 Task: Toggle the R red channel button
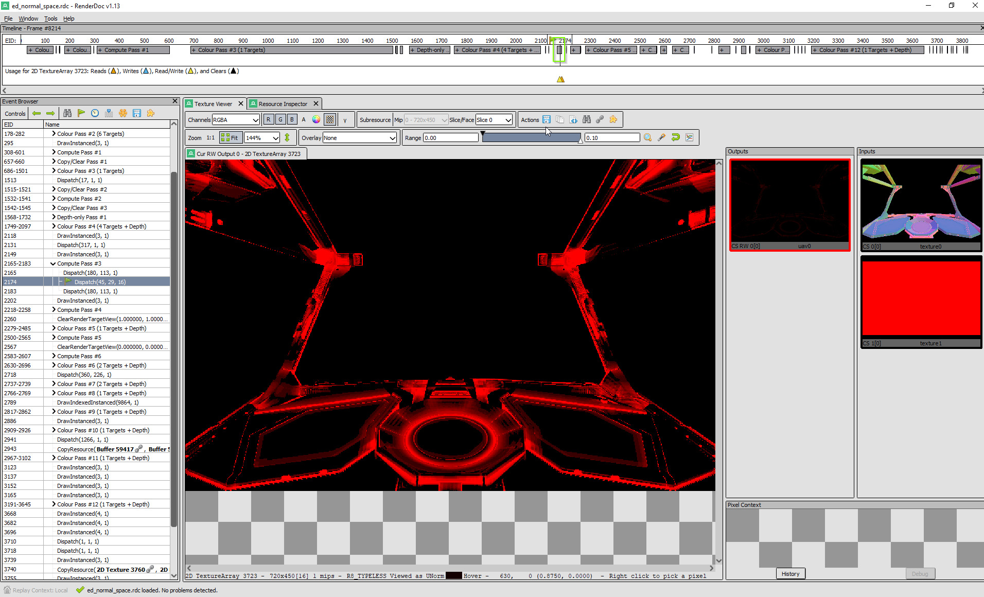pyautogui.click(x=268, y=119)
